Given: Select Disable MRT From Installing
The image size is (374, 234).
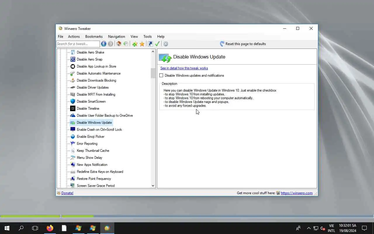Looking at the screenshot, I should pyautogui.click(x=96, y=94).
